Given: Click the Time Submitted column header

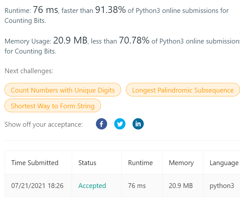Looking at the screenshot, I should (35, 163).
